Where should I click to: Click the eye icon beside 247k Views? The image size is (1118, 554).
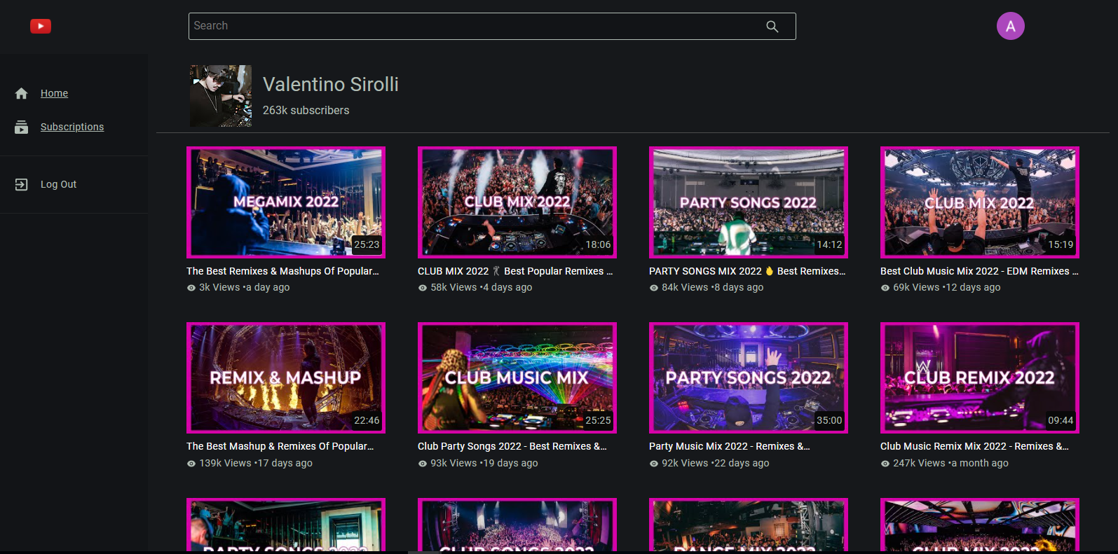click(x=885, y=464)
